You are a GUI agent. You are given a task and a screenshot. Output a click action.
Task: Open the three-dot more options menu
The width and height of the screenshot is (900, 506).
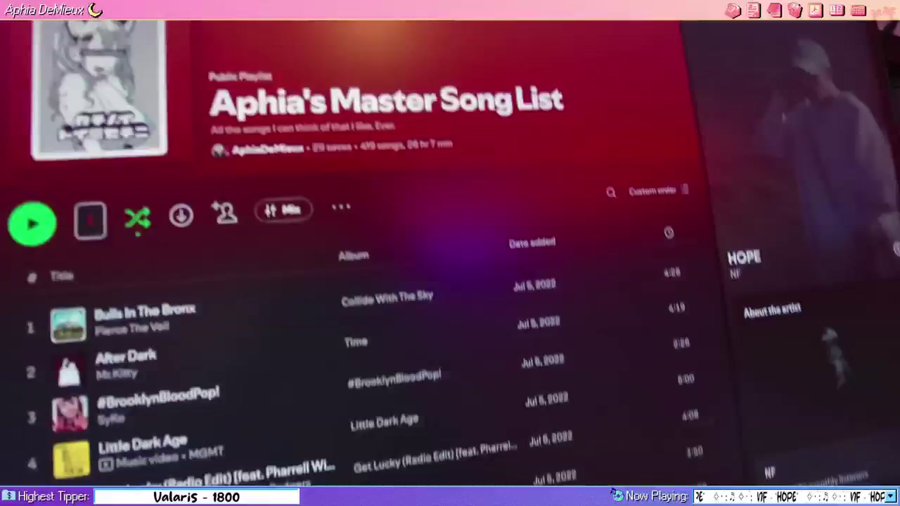(x=341, y=207)
